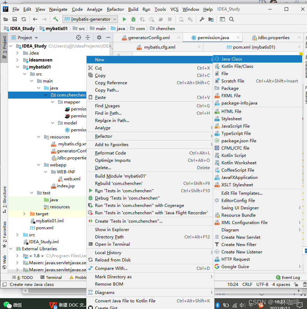This screenshot has height=309, width=307.
Task: Click the Debug bug icon
Action: pyautogui.click(x=133, y=19)
